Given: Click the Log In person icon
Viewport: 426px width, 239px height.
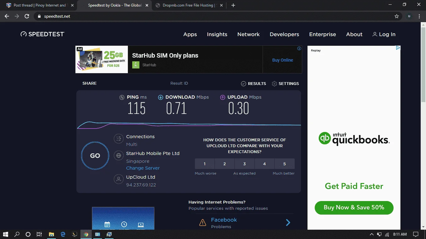Looking at the screenshot, I should (x=375, y=34).
